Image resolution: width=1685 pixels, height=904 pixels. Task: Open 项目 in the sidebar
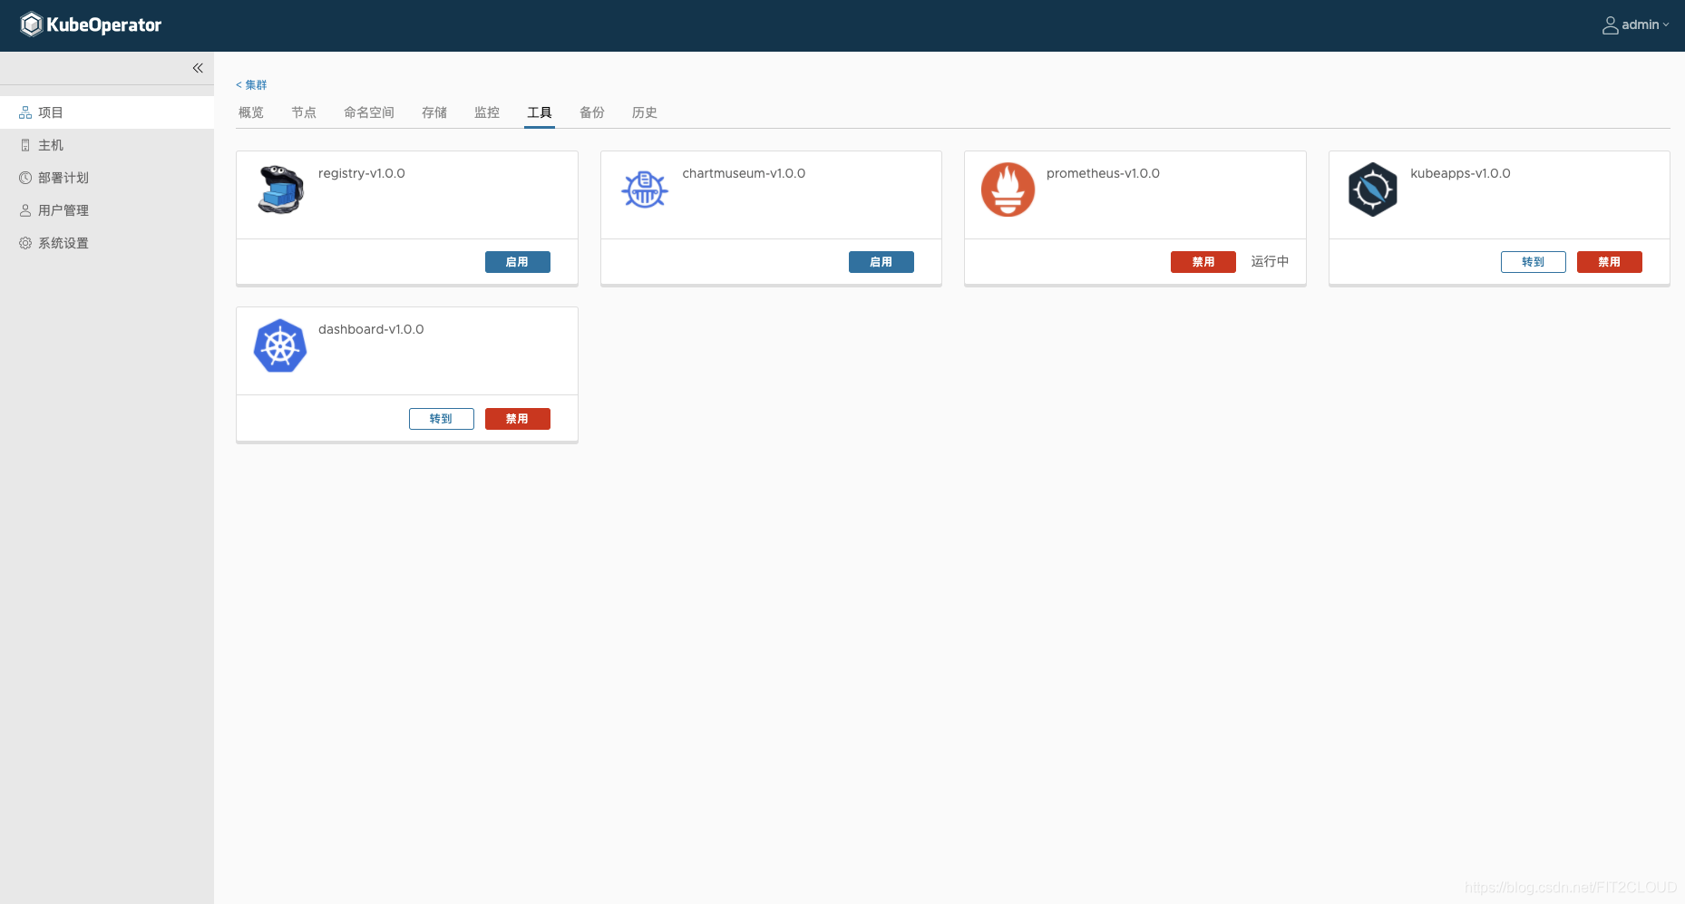pyautogui.click(x=107, y=112)
